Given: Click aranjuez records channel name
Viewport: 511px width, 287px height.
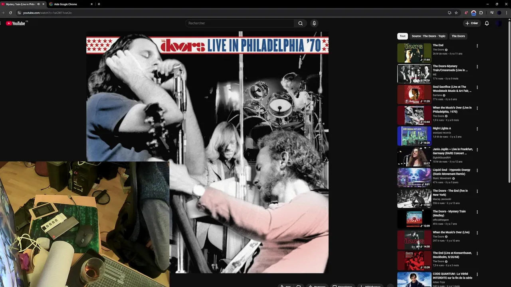Looking at the screenshot, I should [x=442, y=133].
